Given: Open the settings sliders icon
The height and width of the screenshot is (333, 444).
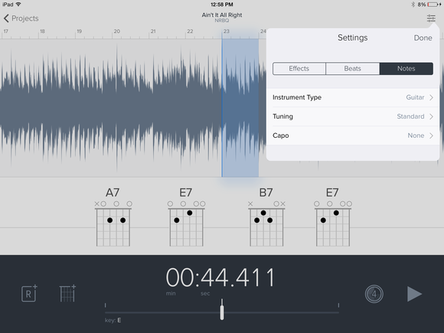Looking at the screenshot, I should (431, 18).
